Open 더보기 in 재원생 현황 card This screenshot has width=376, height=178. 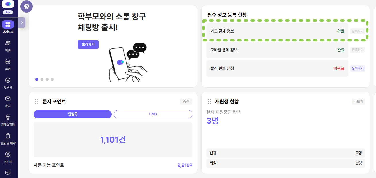click(358, 102)
